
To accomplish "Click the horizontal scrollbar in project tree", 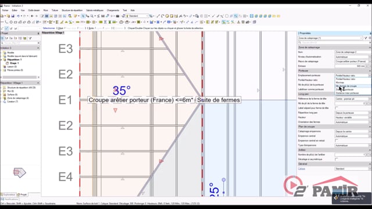I will (x=19, y=77).
